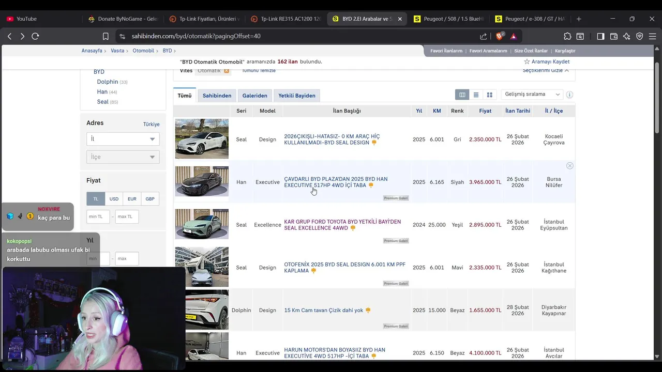Click the max TL price field
This screenshot has height=372, width=662.
click(127, 216)
